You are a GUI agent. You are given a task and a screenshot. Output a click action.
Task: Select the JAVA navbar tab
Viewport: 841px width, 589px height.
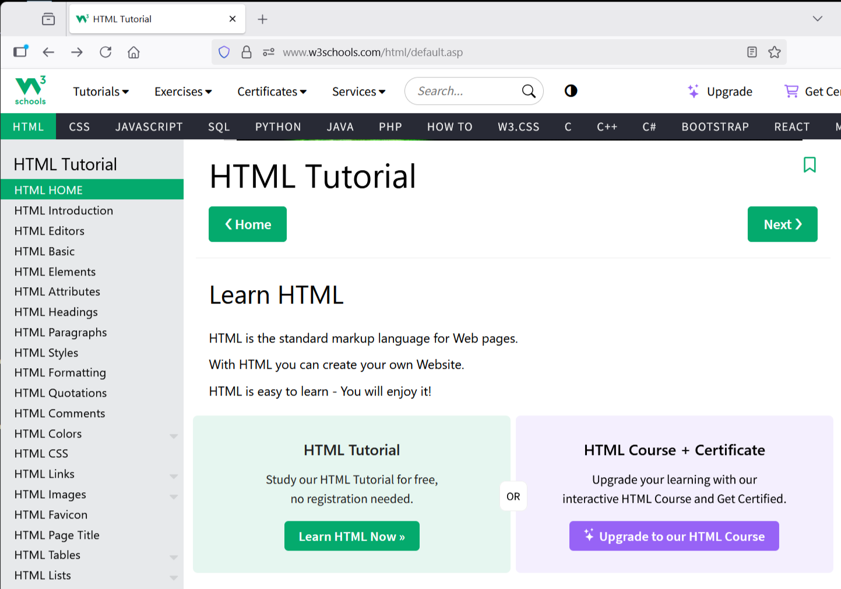click(340, 126)
